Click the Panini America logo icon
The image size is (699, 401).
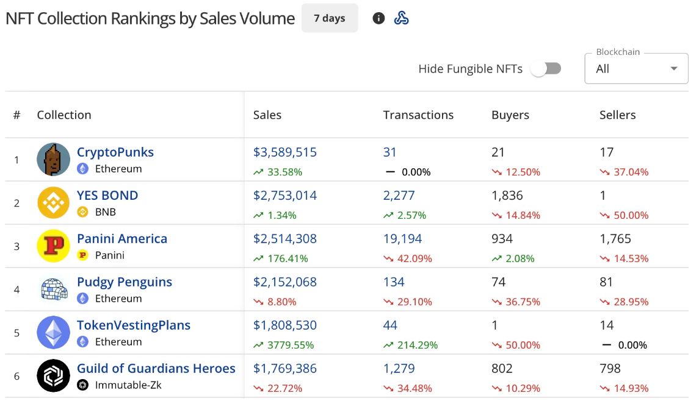[x=53, y=246]
